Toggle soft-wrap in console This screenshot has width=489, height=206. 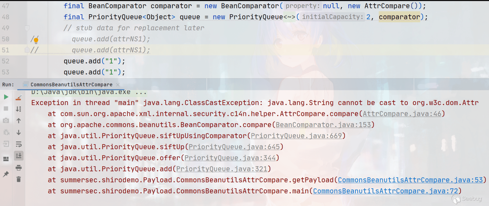19,144
